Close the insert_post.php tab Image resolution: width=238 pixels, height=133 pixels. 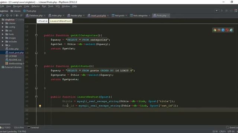[x=108, y=16]
